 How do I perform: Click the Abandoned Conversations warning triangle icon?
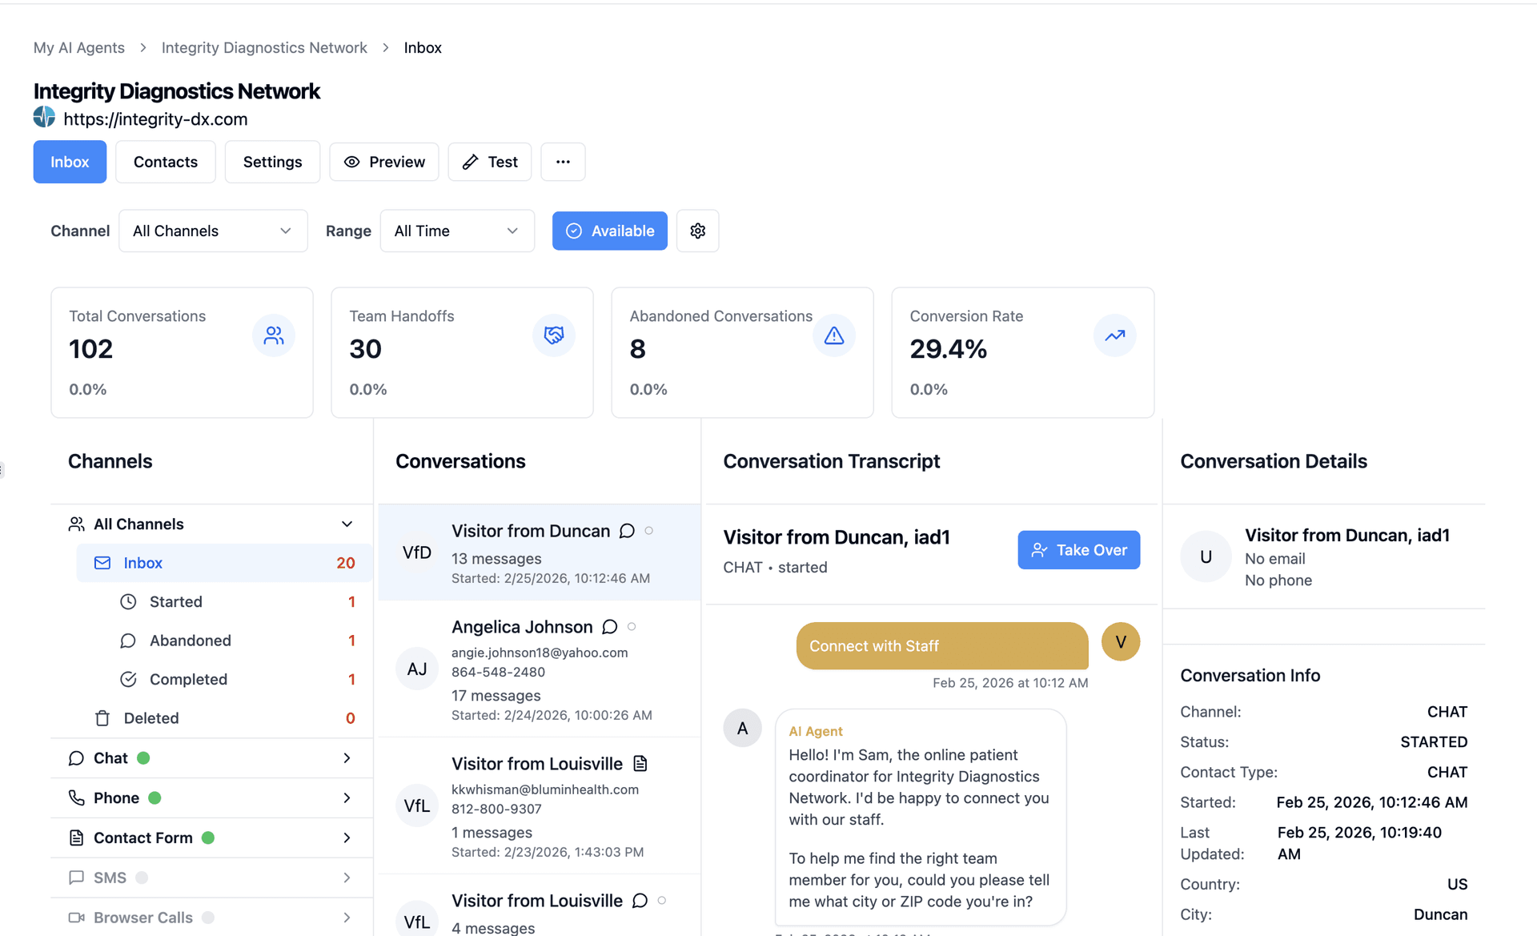834,335
